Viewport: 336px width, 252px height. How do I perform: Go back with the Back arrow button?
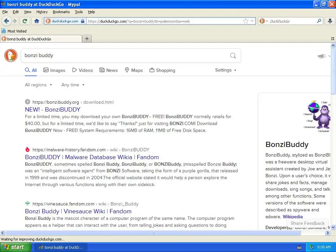7,21
